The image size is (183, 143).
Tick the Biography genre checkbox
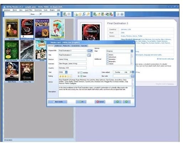(108, 62)
